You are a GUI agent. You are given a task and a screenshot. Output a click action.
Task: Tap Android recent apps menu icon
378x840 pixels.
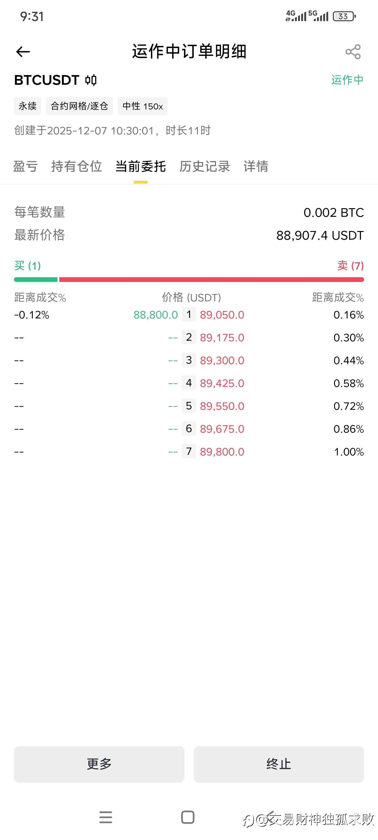click(x=106, y=817)
